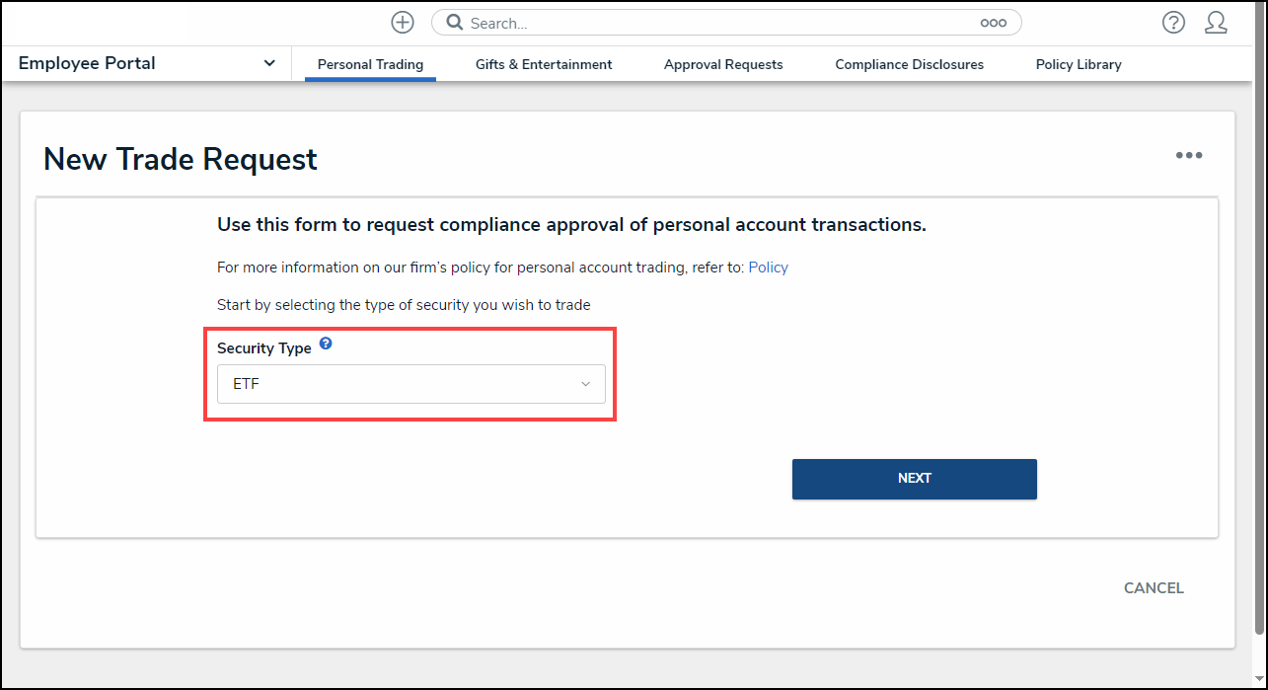Switch to the Personal Trading tab
Image resolution: width=1268 pixels, height=690 pixels.
(370, 65)
